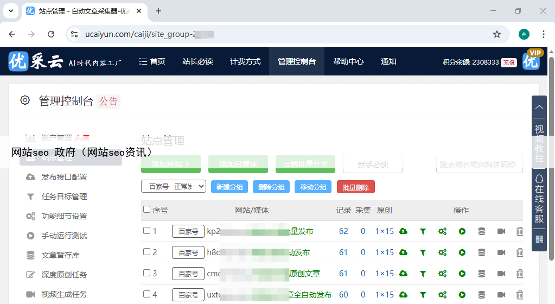Open the settings gears icon in row 3
This screenshot has height=304, width=555.
point(442,274)
